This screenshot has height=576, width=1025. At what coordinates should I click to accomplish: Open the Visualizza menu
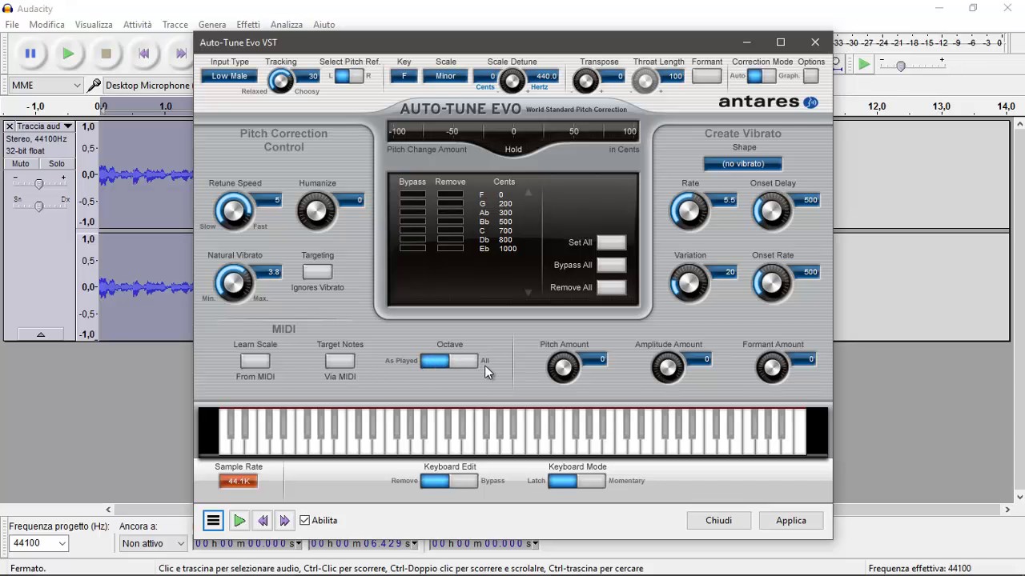94,25
